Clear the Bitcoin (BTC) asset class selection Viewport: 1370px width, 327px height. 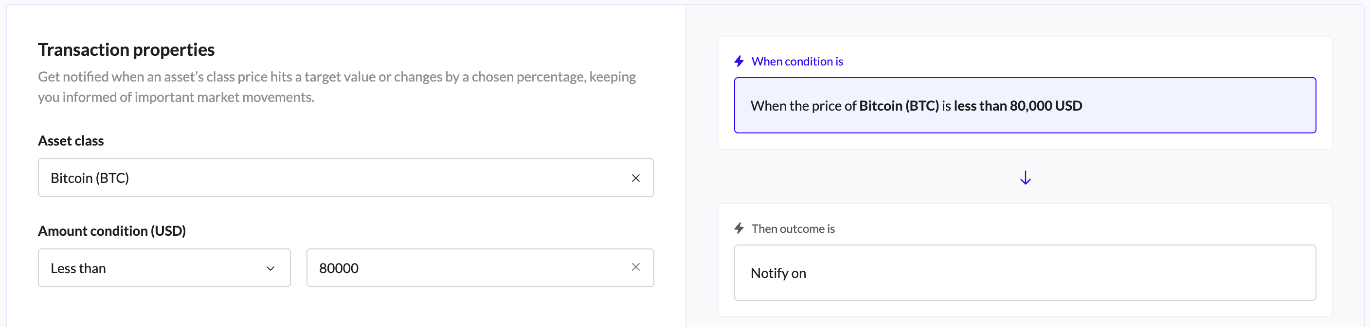635,178
